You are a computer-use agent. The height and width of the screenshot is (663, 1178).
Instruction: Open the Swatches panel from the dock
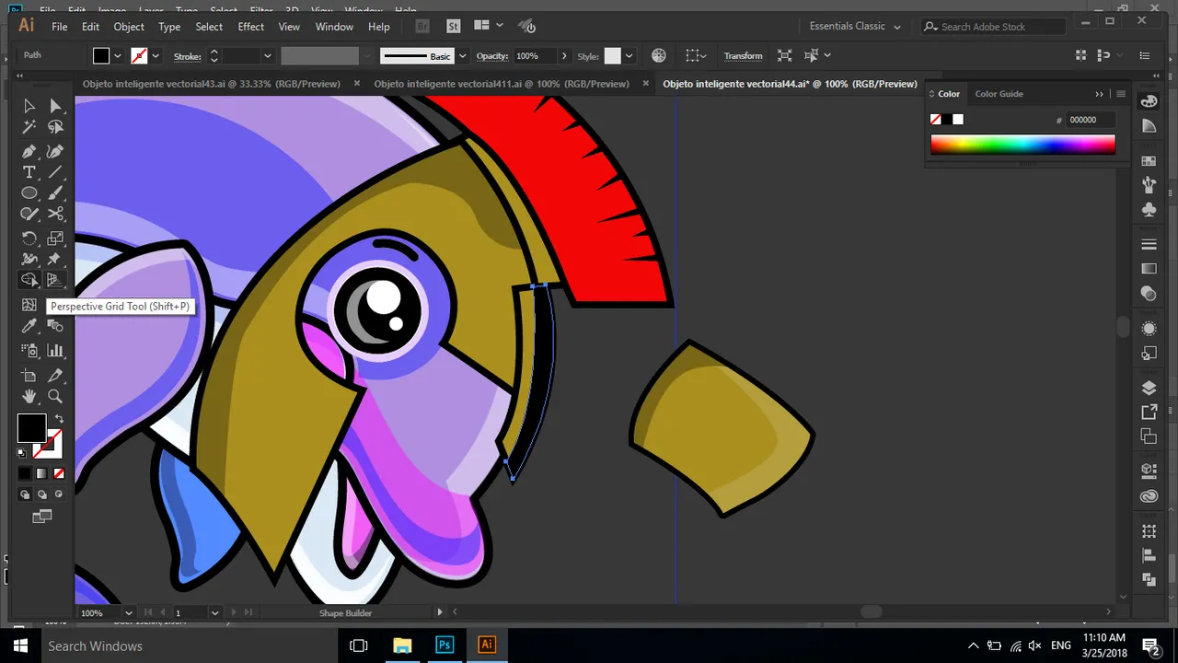tap(1149, 161)
